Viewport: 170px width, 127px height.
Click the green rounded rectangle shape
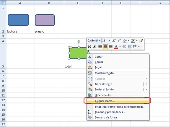(78, 53)
